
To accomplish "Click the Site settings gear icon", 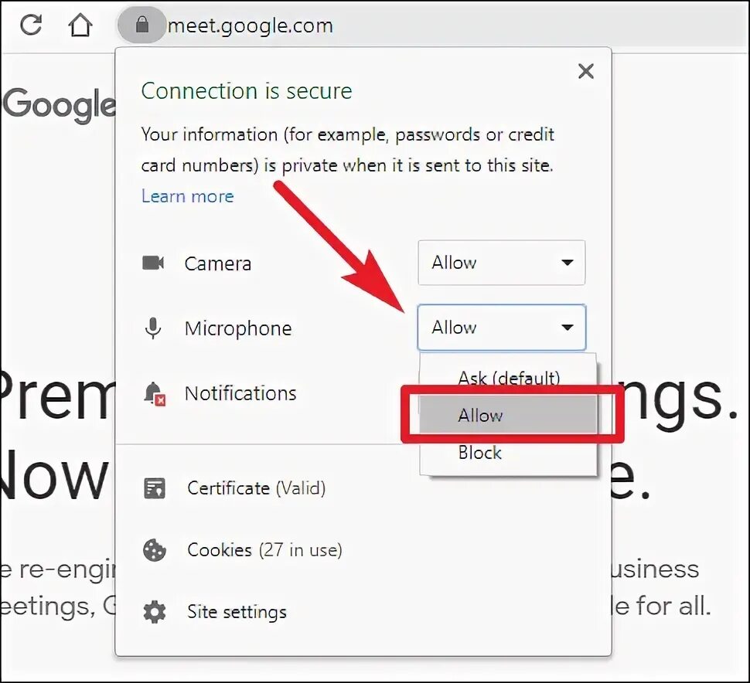I will pos(155,612).
